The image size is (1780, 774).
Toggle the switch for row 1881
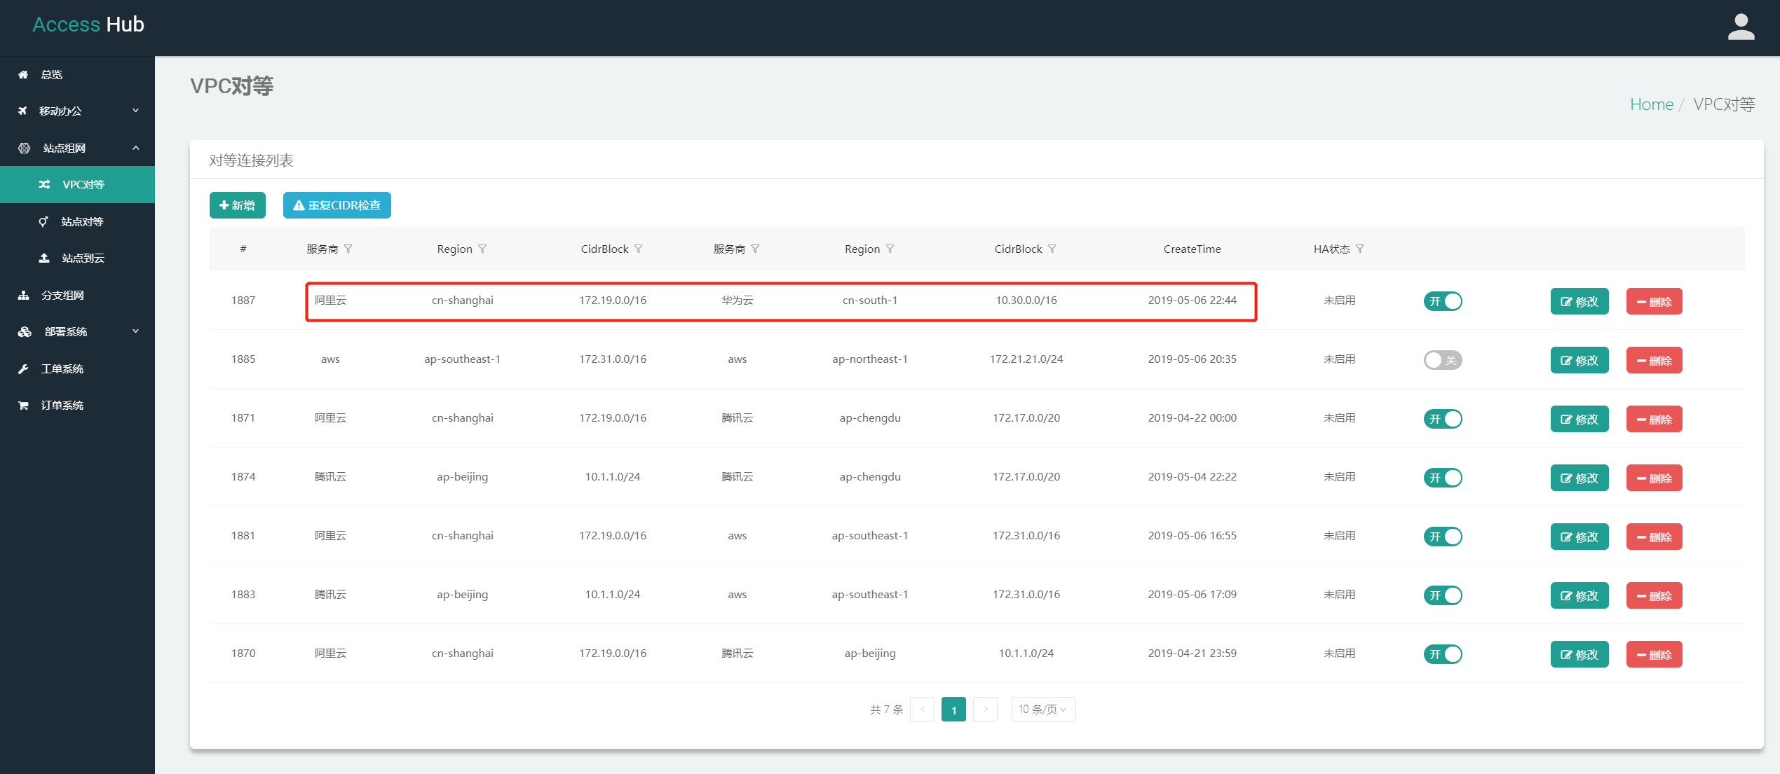pyautogui.click(x=1442, y=537)
